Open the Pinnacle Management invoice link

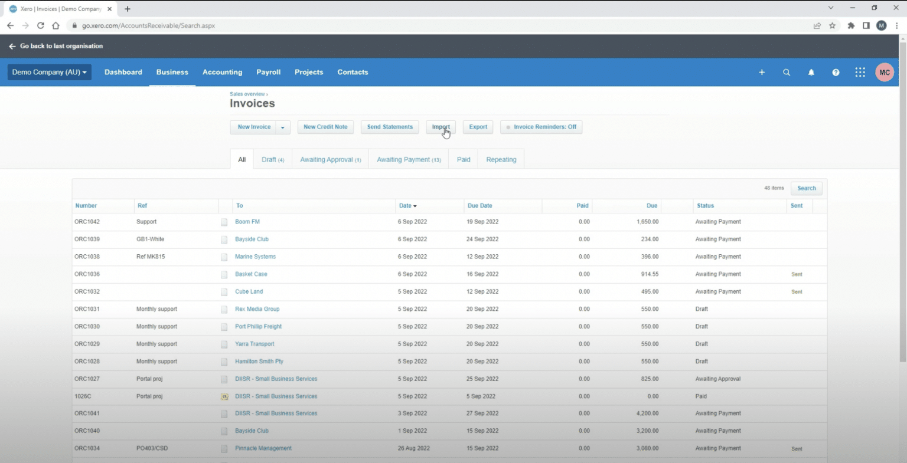263,448
